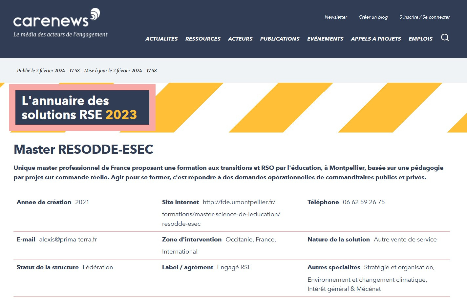Click the year of creation 2021
467x301 pixels.
pos(82,202)
